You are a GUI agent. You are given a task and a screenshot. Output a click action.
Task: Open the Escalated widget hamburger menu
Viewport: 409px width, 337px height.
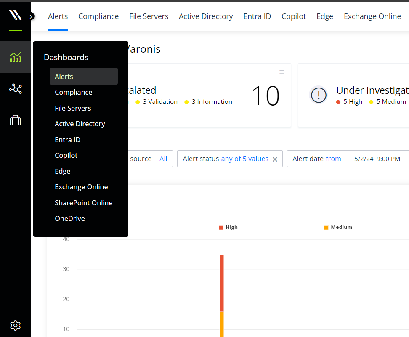[x=282, y=72]
